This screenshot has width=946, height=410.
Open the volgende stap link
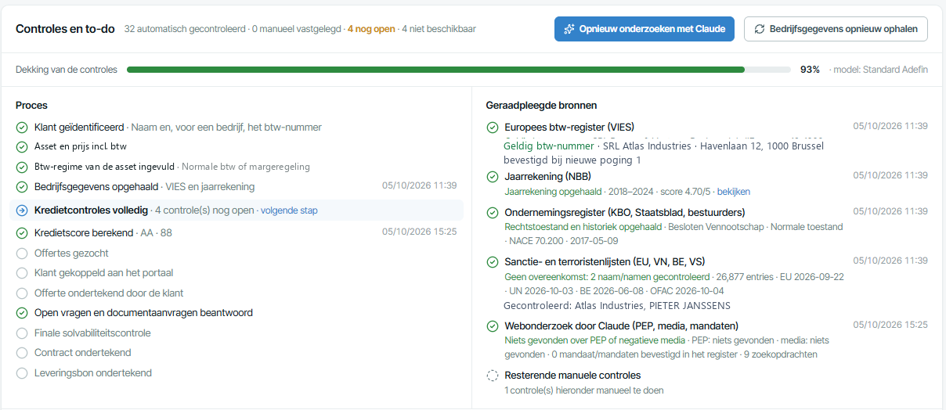289,210
